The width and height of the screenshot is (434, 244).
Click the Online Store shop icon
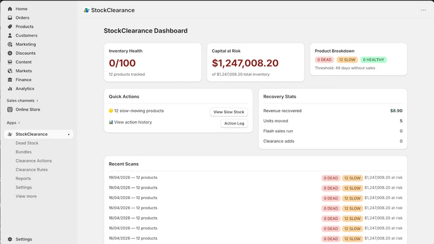(x=10, y=110)
